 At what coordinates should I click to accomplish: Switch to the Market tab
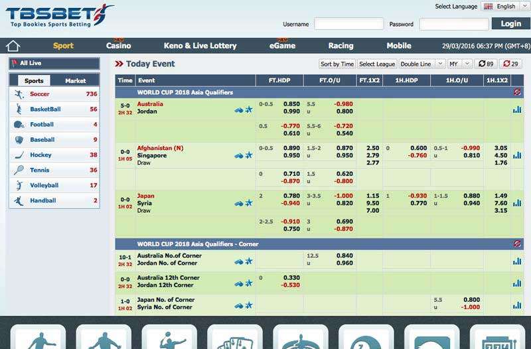coord(75,80)
